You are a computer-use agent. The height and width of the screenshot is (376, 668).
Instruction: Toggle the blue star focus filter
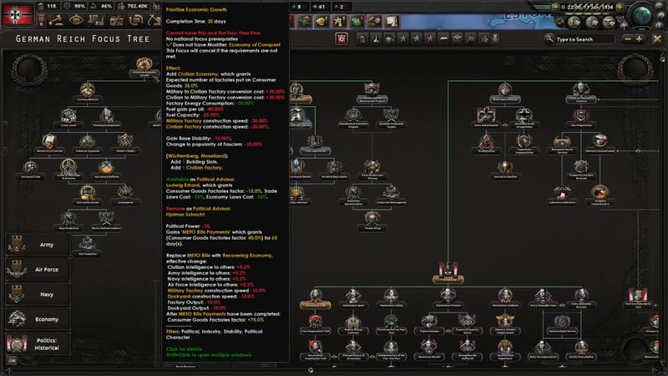416,38
